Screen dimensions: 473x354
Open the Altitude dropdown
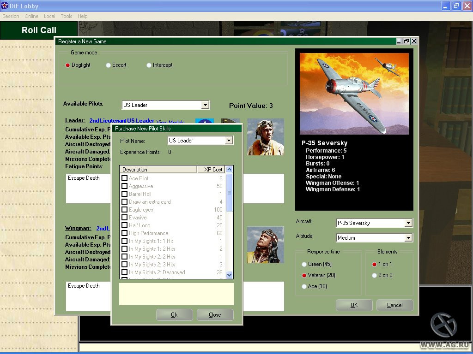(x=408, y=238)
